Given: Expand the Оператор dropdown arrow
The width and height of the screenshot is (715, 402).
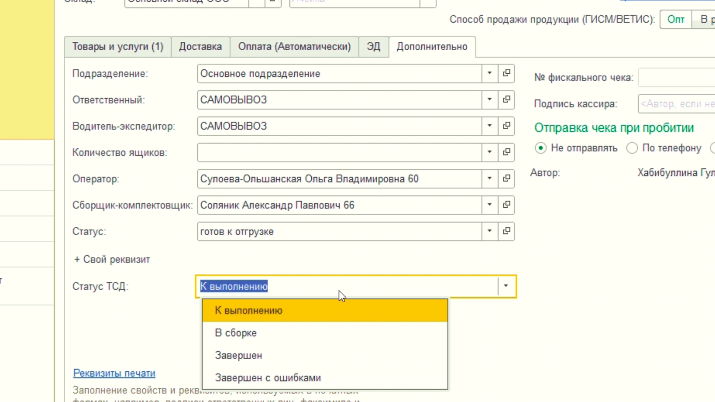Looking at the screenshot, I should [490, 179].
